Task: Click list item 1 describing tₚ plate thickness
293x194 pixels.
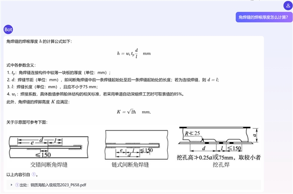Action: [59, 72]
